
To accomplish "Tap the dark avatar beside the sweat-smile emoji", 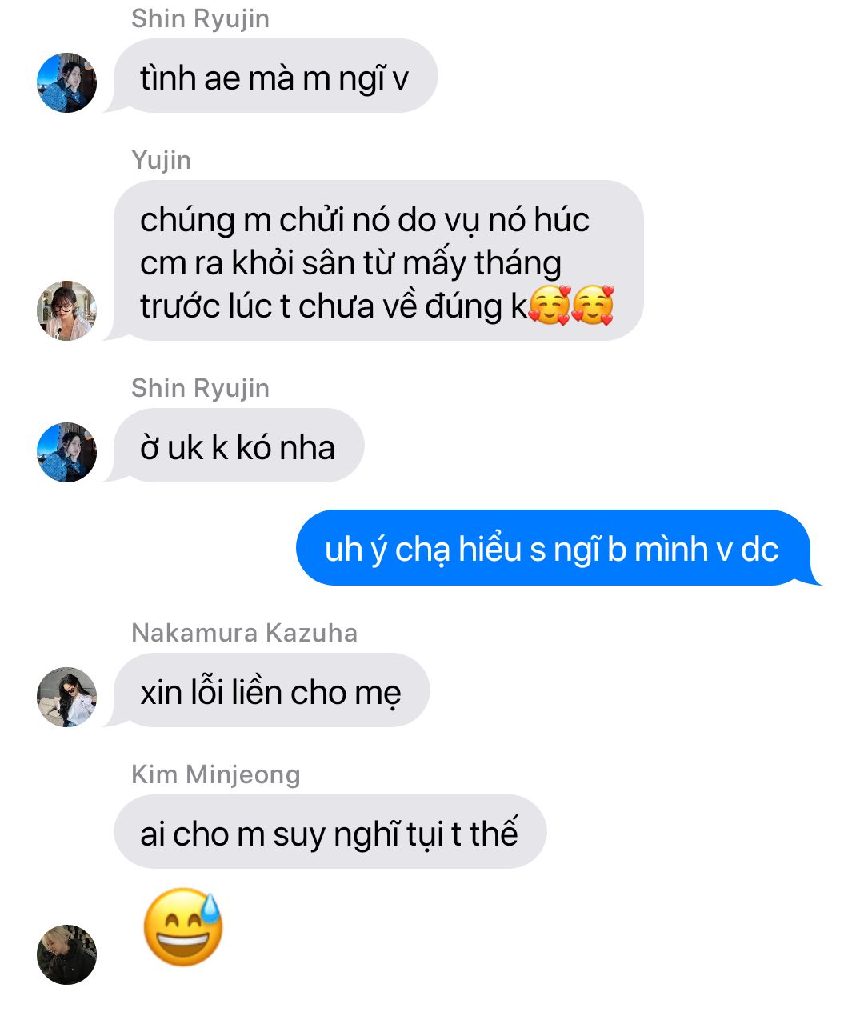I will click(66, 954).
